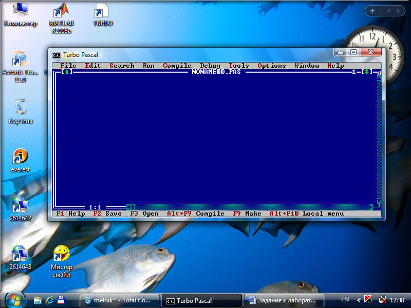Viewport: 411px width, 308px height.
Task: Switch to Turbo Pascal taskbar button
Action: (x=201, y=300)
